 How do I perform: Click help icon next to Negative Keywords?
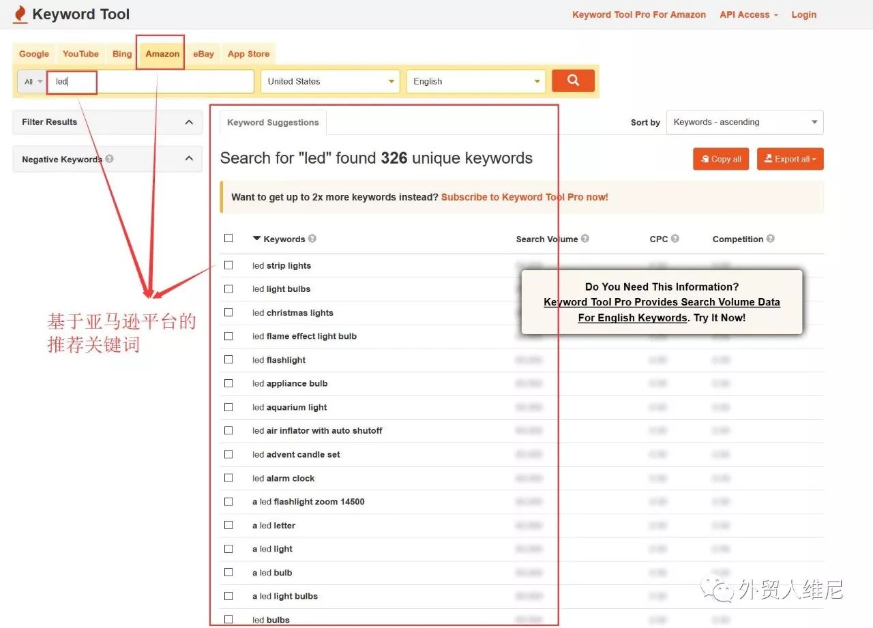110,159
